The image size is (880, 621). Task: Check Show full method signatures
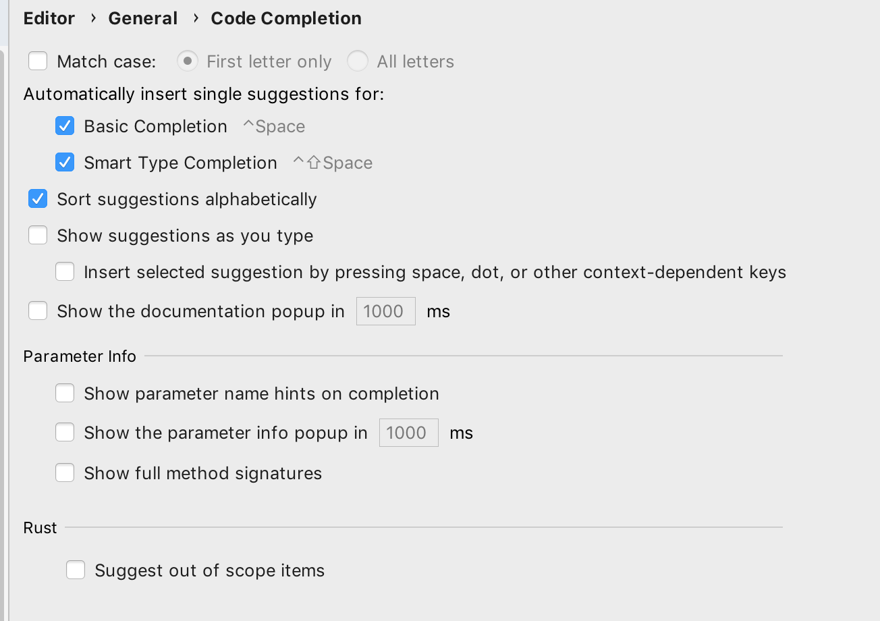coord(65,473)
